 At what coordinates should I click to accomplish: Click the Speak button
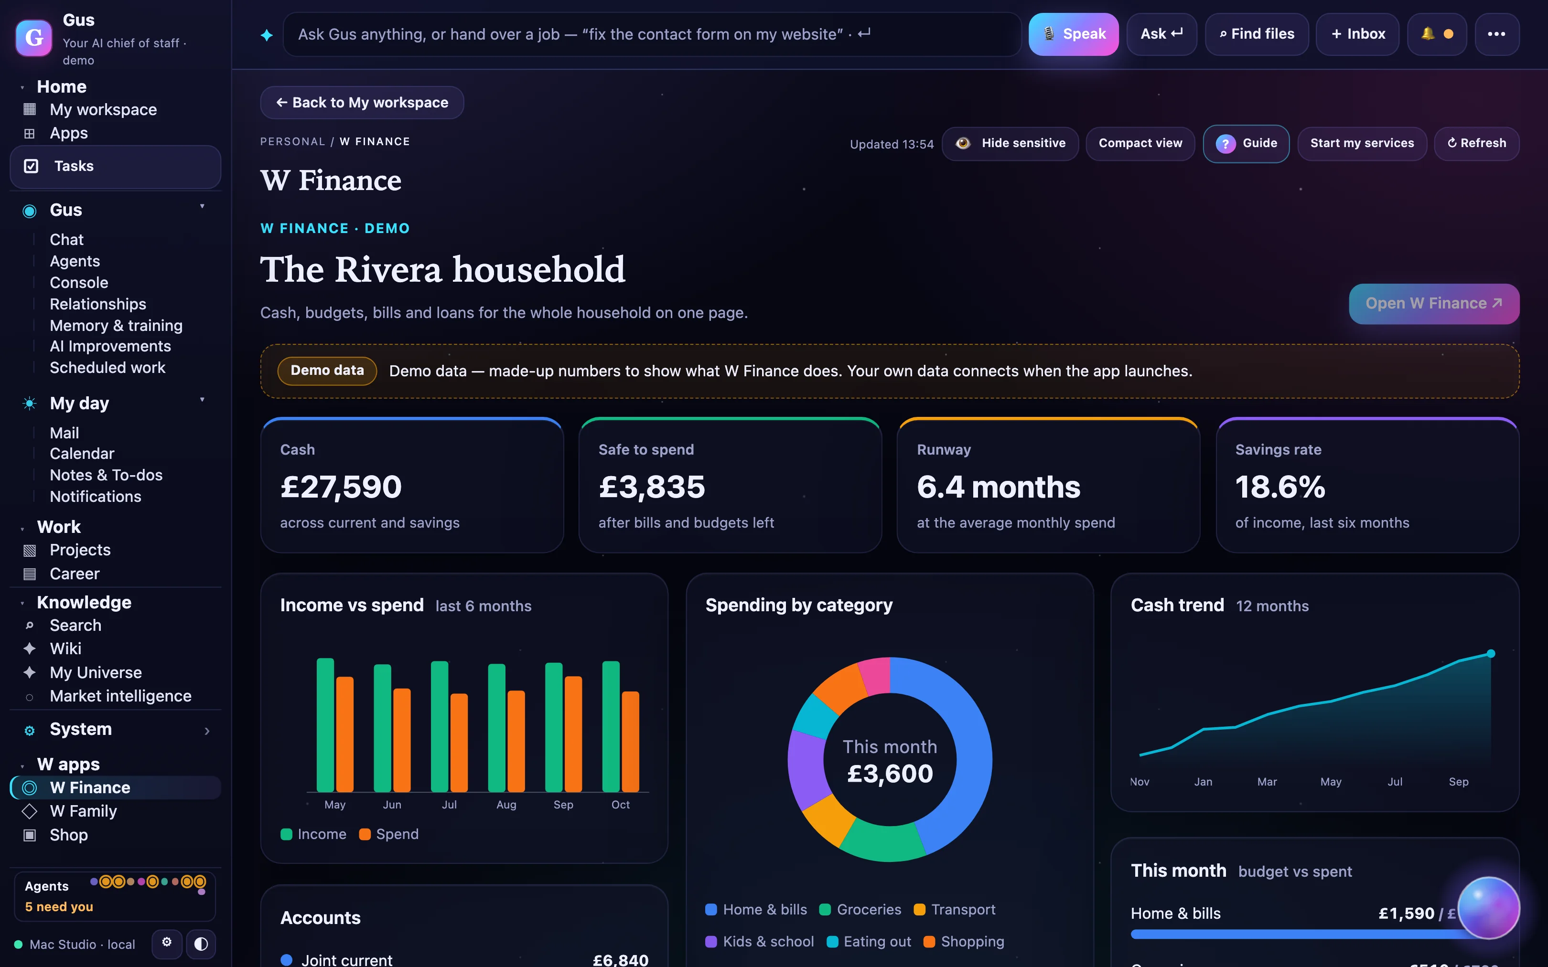(1074, 34)
